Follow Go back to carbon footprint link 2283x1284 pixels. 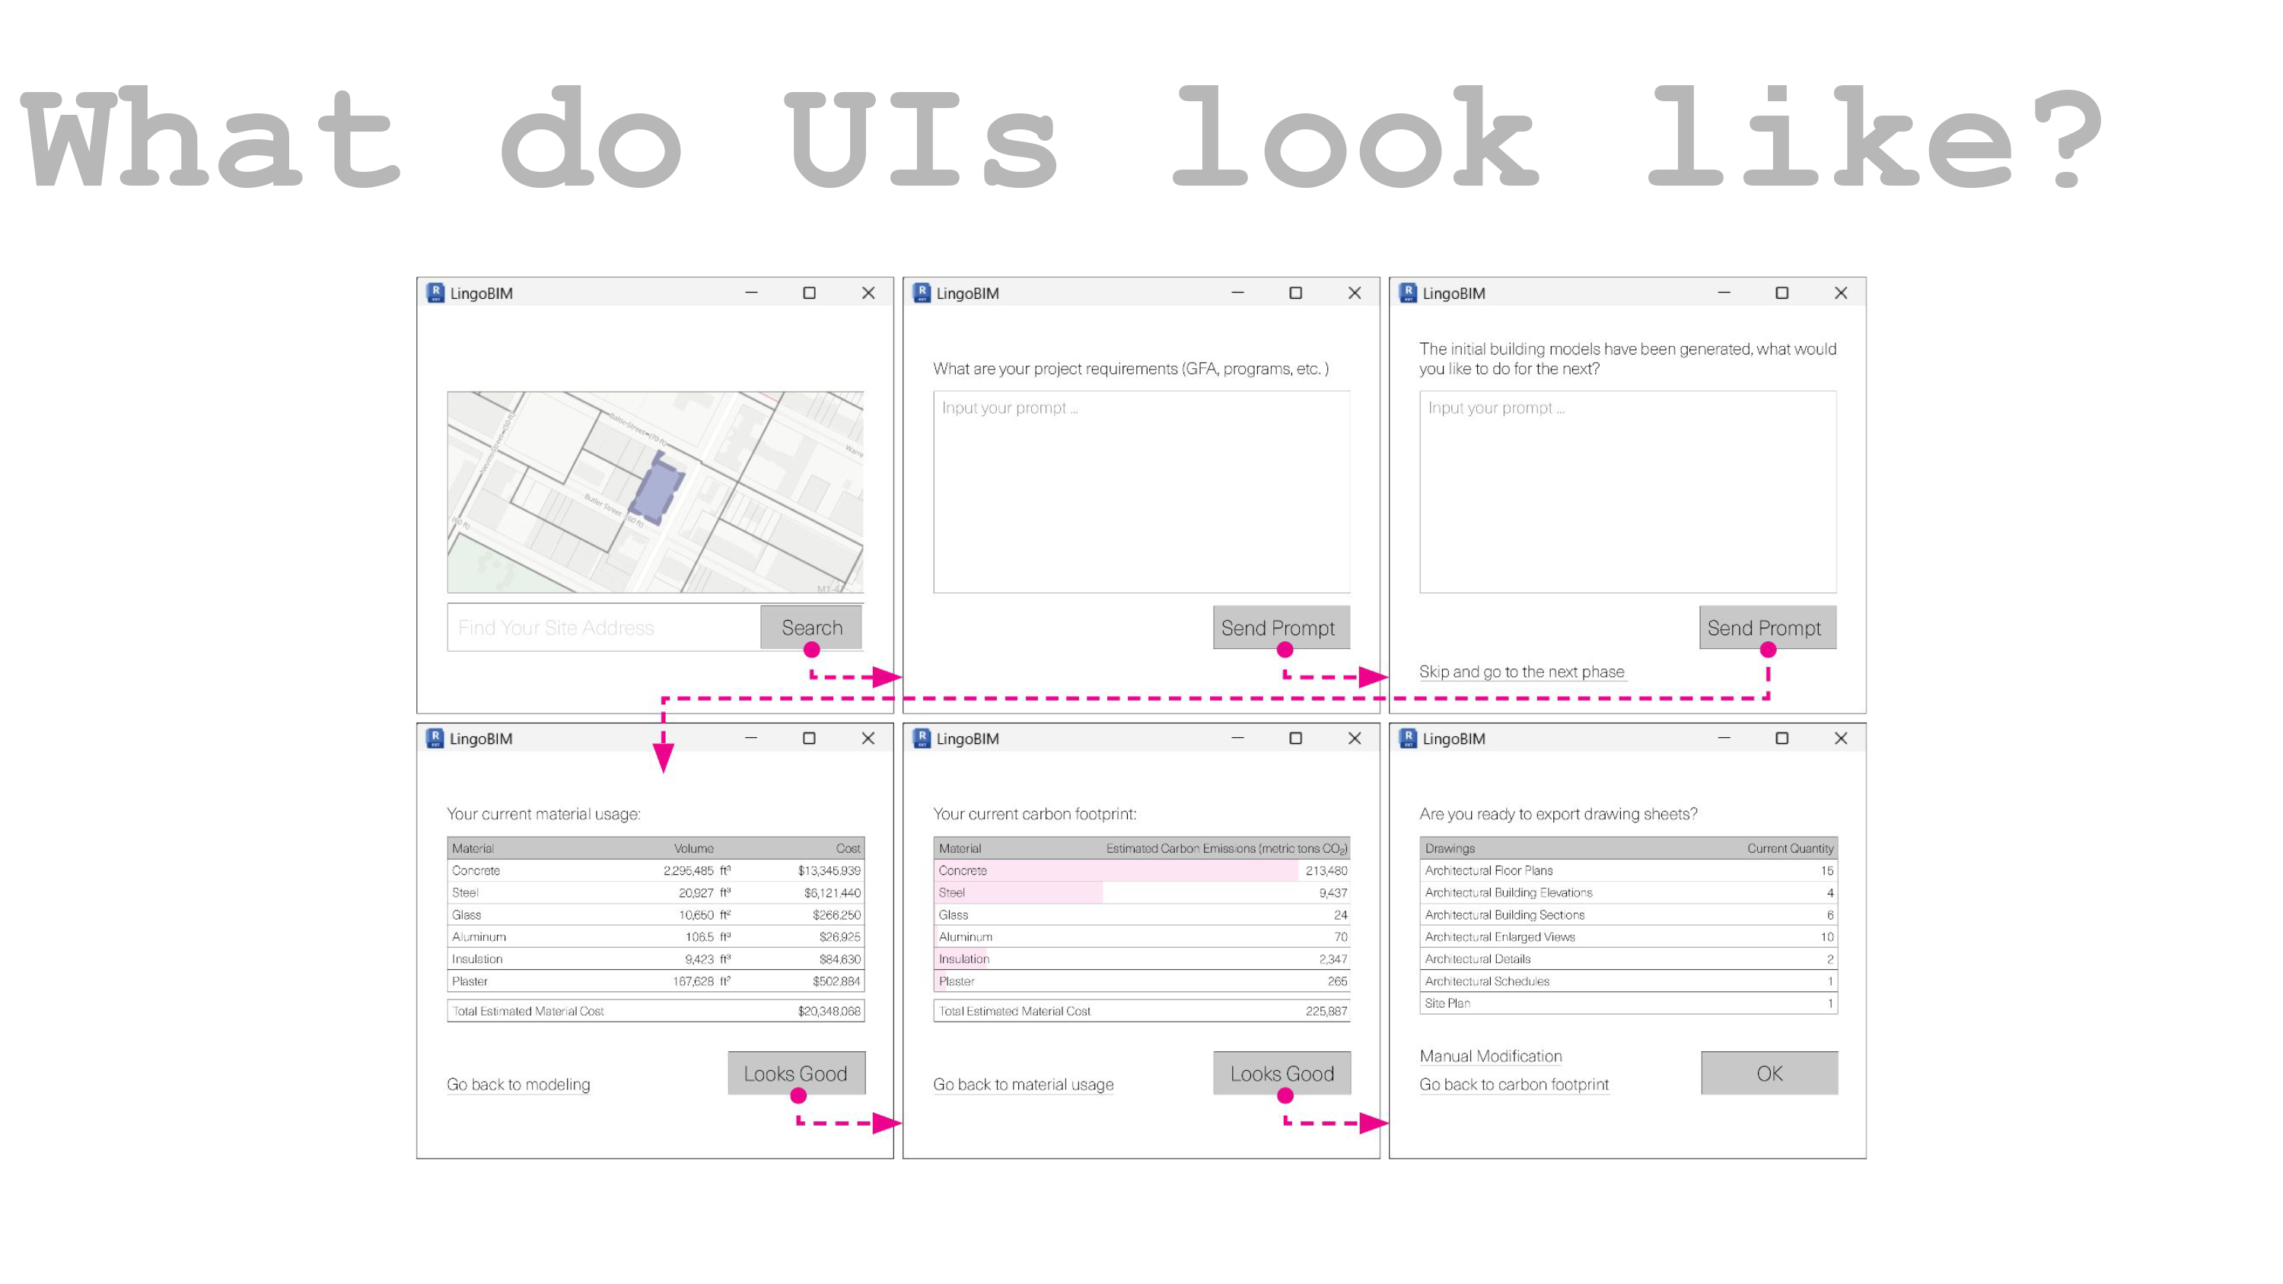pos(1514,1085)
